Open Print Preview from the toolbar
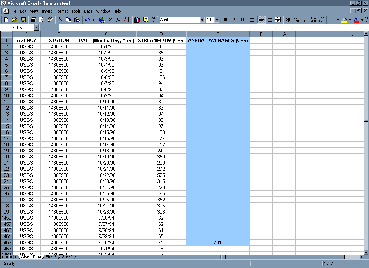The height and width of the screenshot is (268, 369). tap(42, 20)
